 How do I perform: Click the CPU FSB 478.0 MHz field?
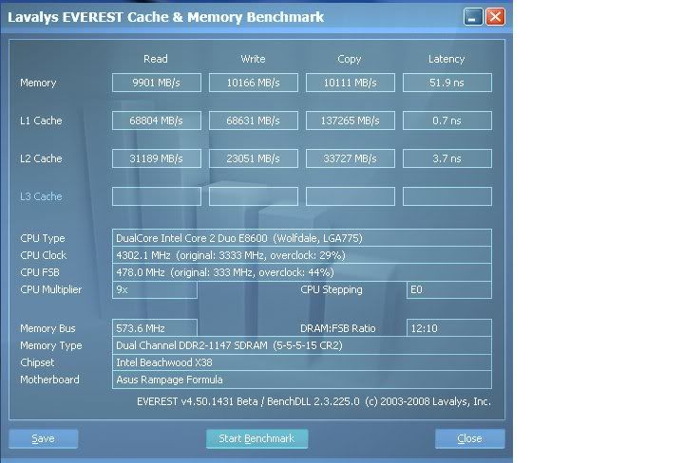(302, 272)
